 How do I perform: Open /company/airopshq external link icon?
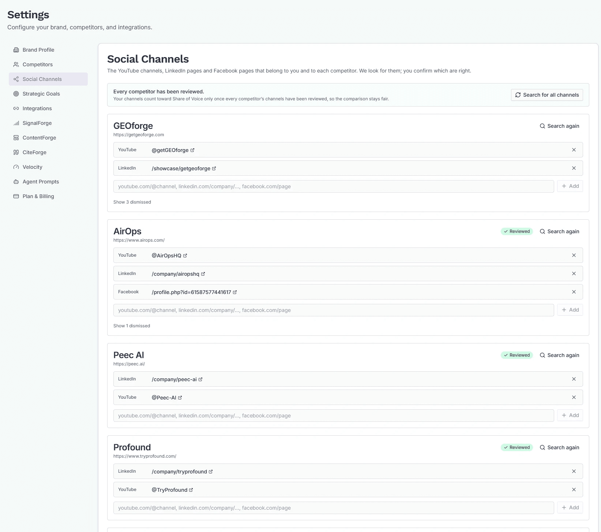pyautogui.click(x=203, y=274)
